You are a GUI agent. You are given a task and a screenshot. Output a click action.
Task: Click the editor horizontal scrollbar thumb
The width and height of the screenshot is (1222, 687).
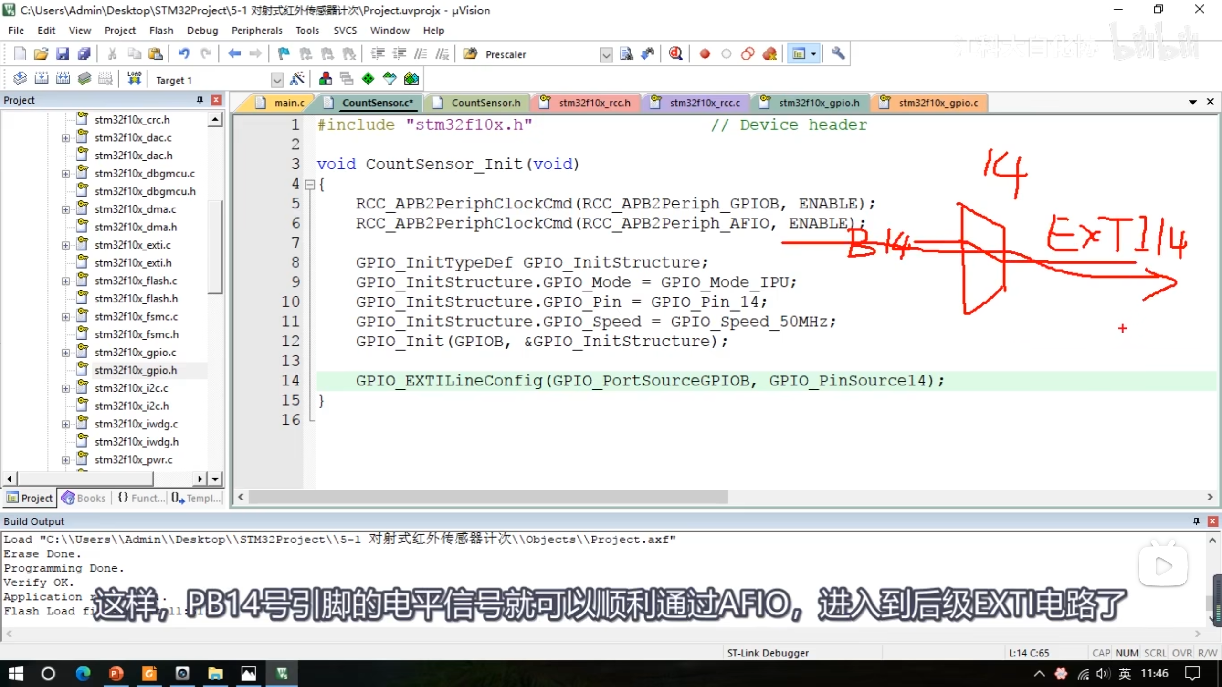(487, 497)
